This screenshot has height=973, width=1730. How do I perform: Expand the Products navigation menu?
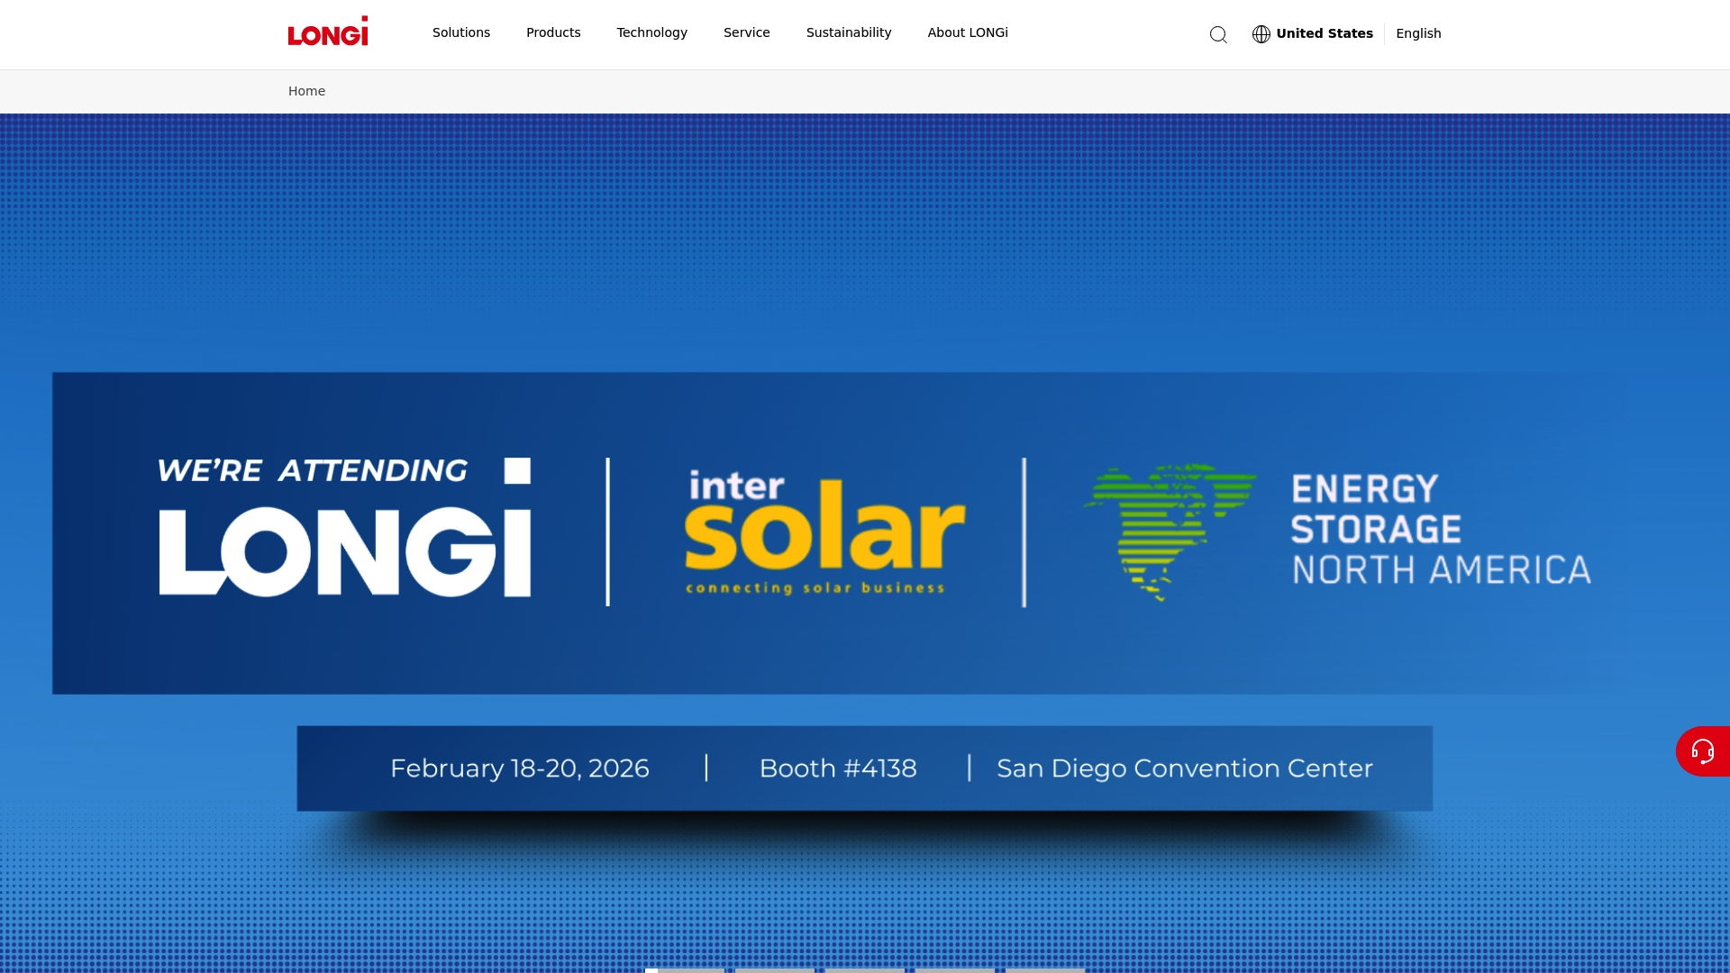click(x=553, y=32)
